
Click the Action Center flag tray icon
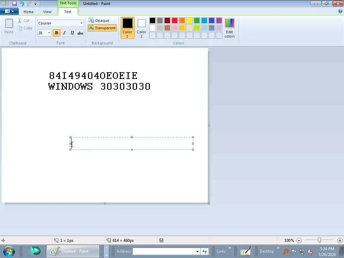pyautogui.click(x=294, y=251)
